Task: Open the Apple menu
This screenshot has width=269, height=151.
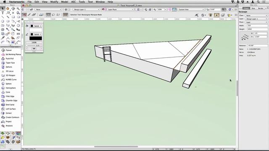Action: (5, 2)
